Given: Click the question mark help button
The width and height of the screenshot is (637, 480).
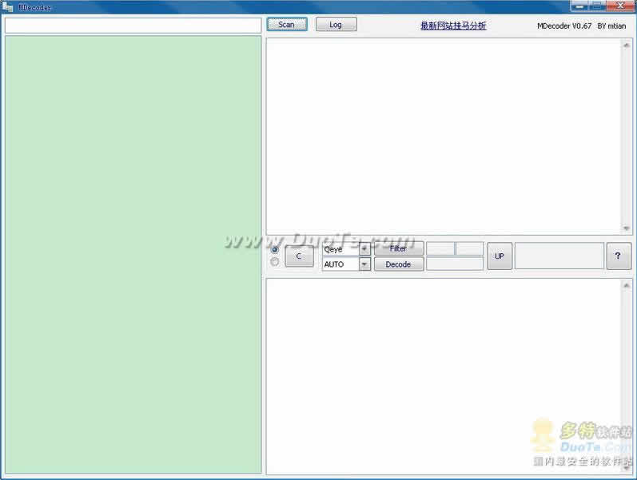Looking at the screenshot, I should pos(619,256).
